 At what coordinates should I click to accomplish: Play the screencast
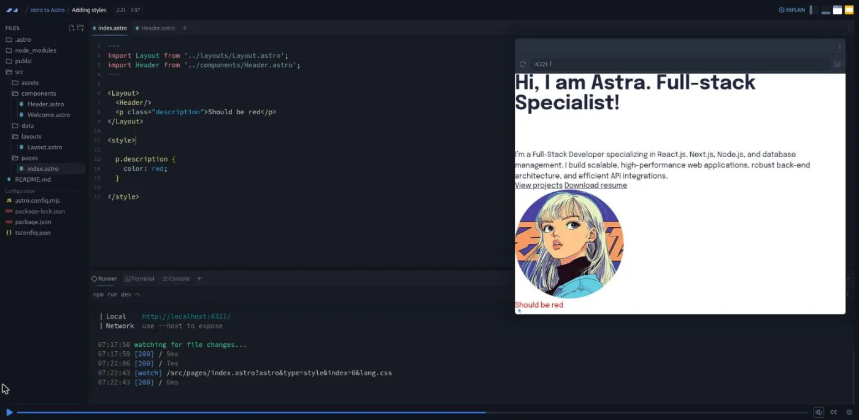9,412
